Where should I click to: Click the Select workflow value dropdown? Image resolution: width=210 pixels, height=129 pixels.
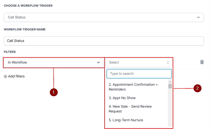pos(139,62)
